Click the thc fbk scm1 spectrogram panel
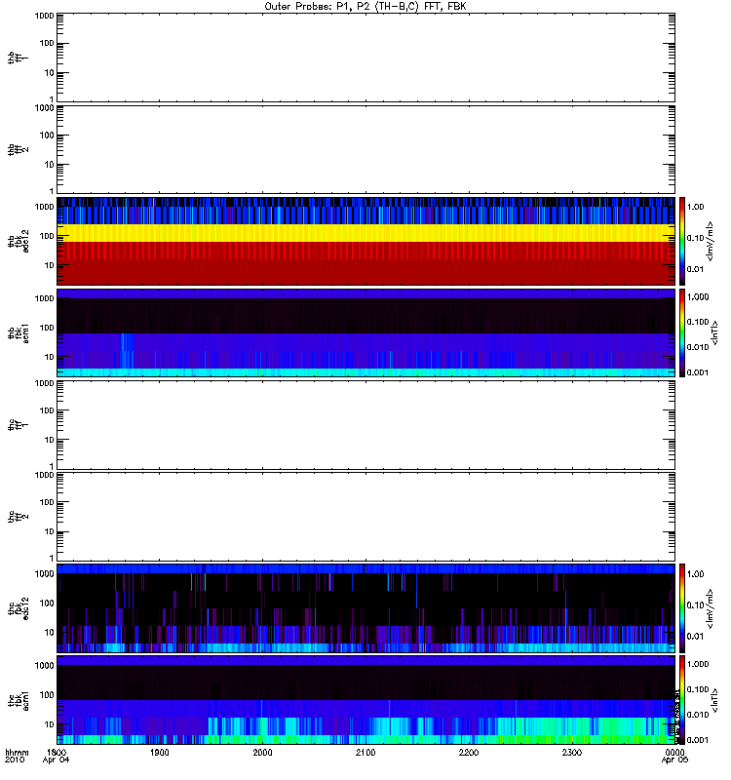Image resolution: width=731 pixels, height=780 pixels. [366, 699]
